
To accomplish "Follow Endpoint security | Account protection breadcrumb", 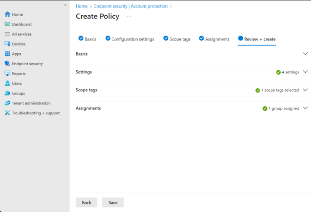I will click(131, 6).
